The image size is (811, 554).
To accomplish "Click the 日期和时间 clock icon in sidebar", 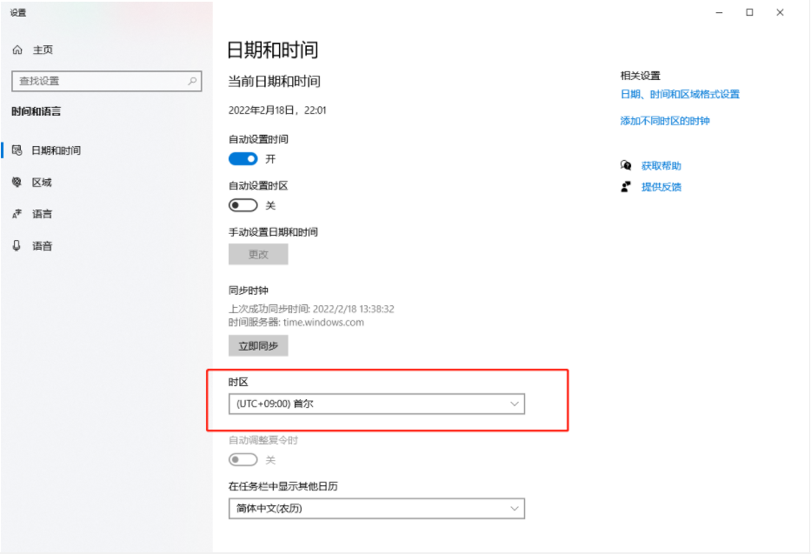I will tap(17, 150).
